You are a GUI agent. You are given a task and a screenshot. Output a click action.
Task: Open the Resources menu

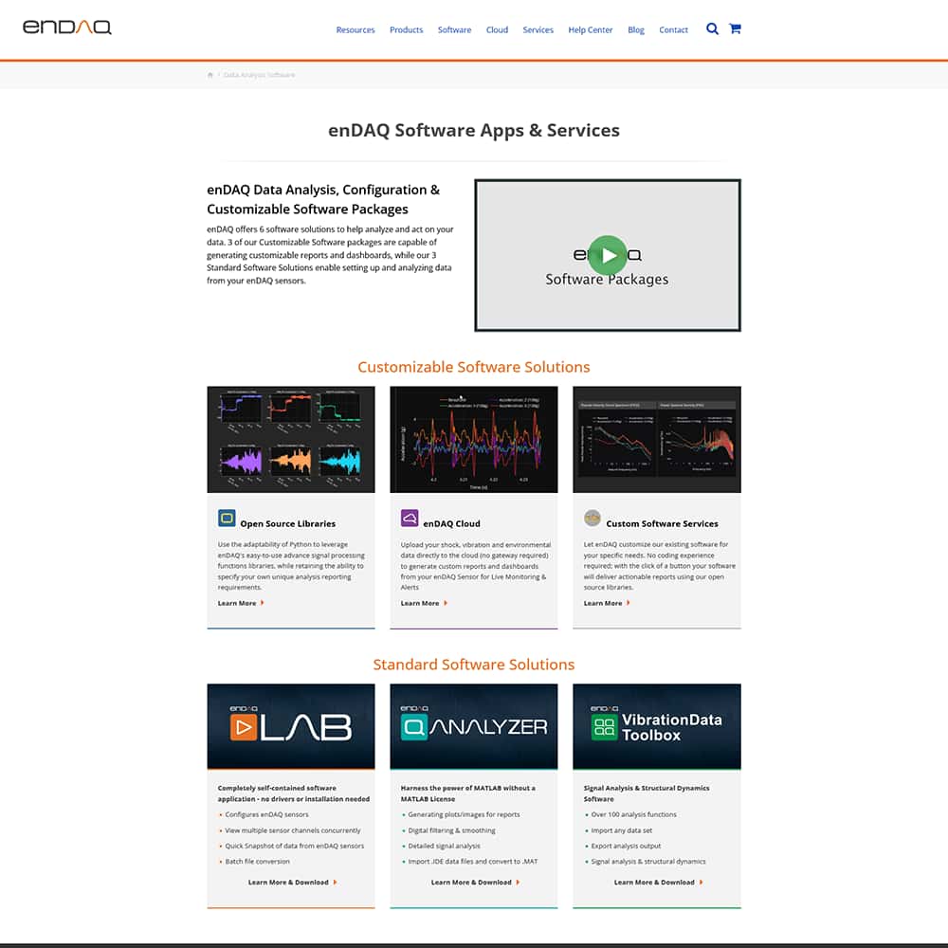click(x=355, y=29)
